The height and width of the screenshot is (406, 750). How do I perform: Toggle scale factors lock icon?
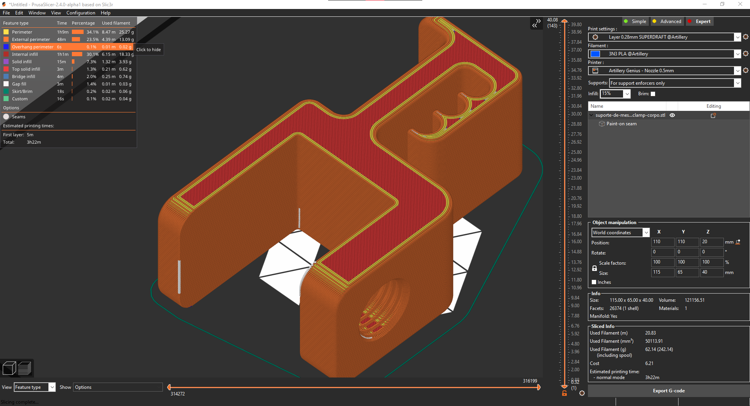coord(595,268)
